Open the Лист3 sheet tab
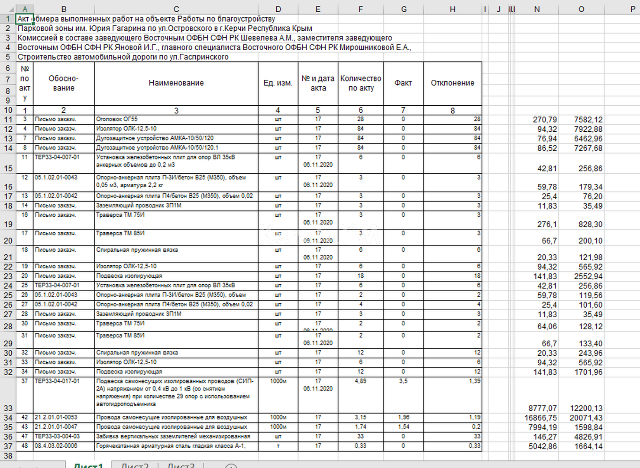The image size is (640, 468). [181, 466]
